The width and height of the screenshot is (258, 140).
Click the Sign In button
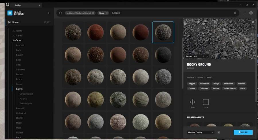click(243, 132)
